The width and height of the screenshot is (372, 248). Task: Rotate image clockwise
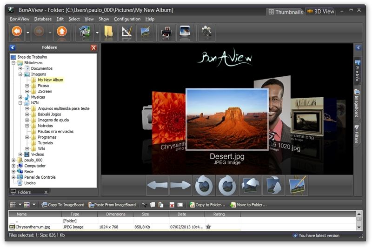click(x=227, y=185)
